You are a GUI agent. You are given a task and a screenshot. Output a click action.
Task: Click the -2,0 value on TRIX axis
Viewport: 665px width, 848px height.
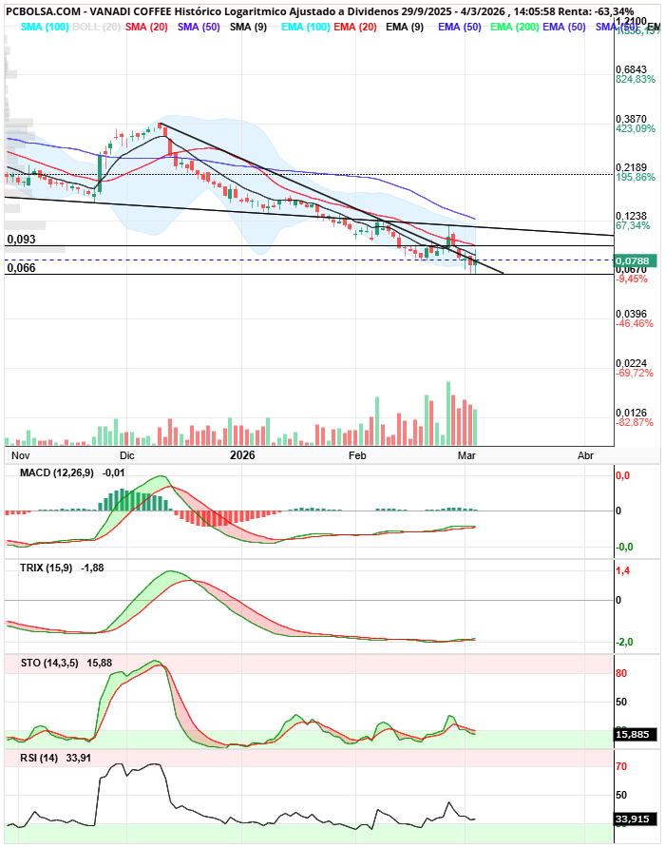click(x=624, y=642)
